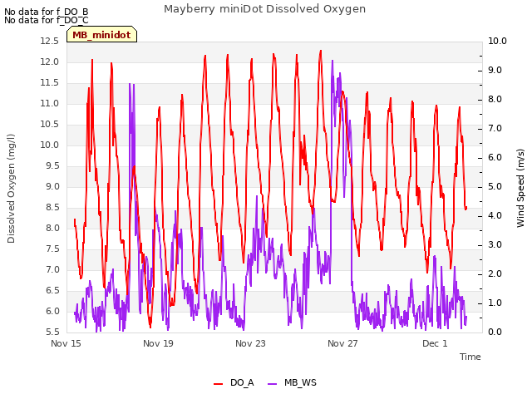Click the 11.5 value on oxygen axis
532x399 pixels.
coord(50,82)
